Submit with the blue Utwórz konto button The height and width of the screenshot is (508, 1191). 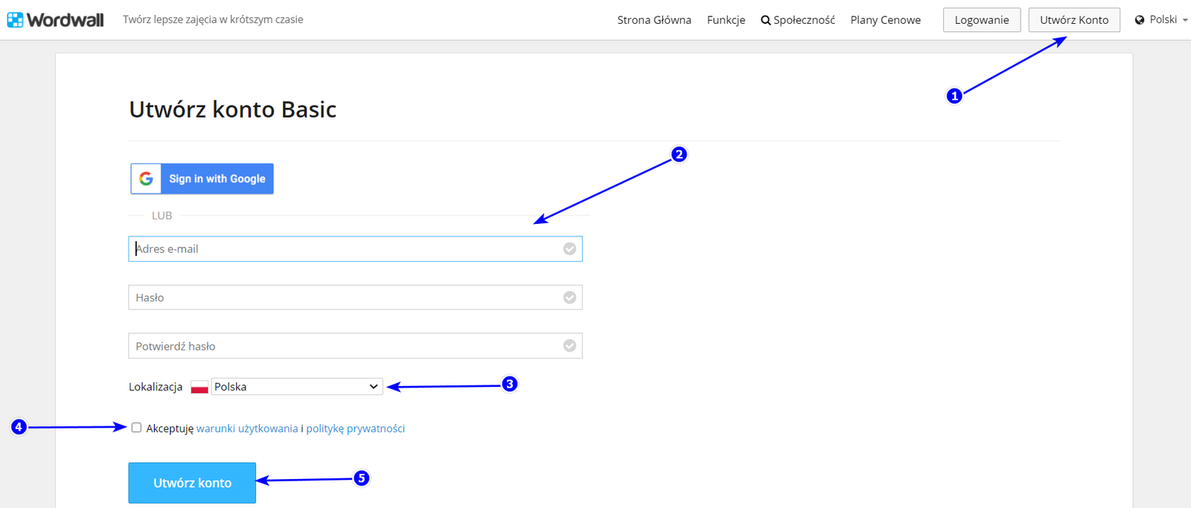(192, 483)
